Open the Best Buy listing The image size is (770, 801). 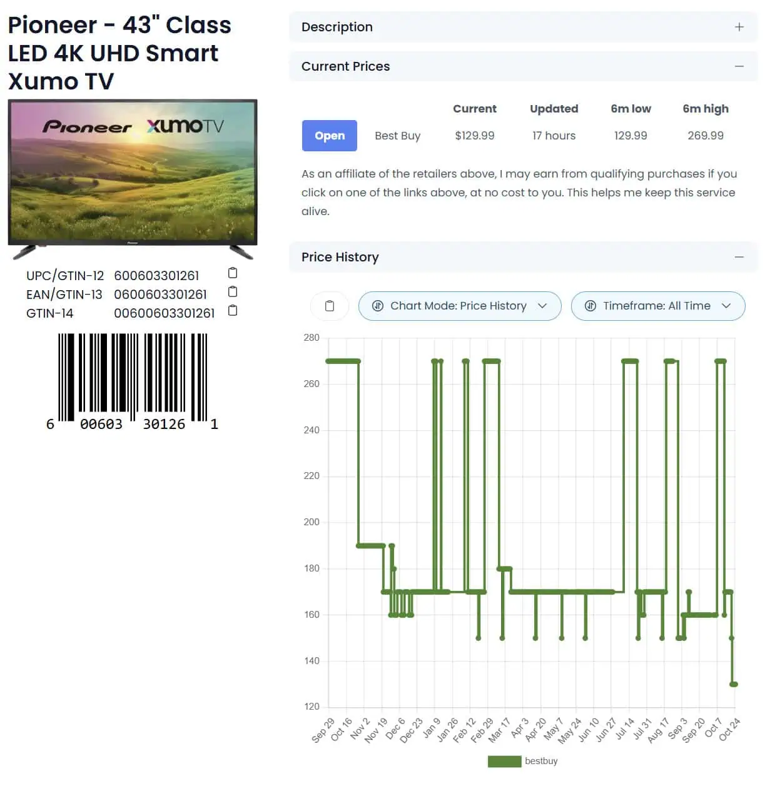click(x=329, y=136)
